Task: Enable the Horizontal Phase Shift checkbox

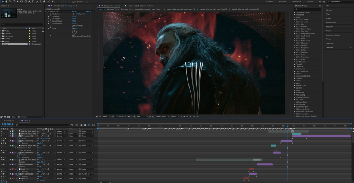Action: [x=73, y=36]
